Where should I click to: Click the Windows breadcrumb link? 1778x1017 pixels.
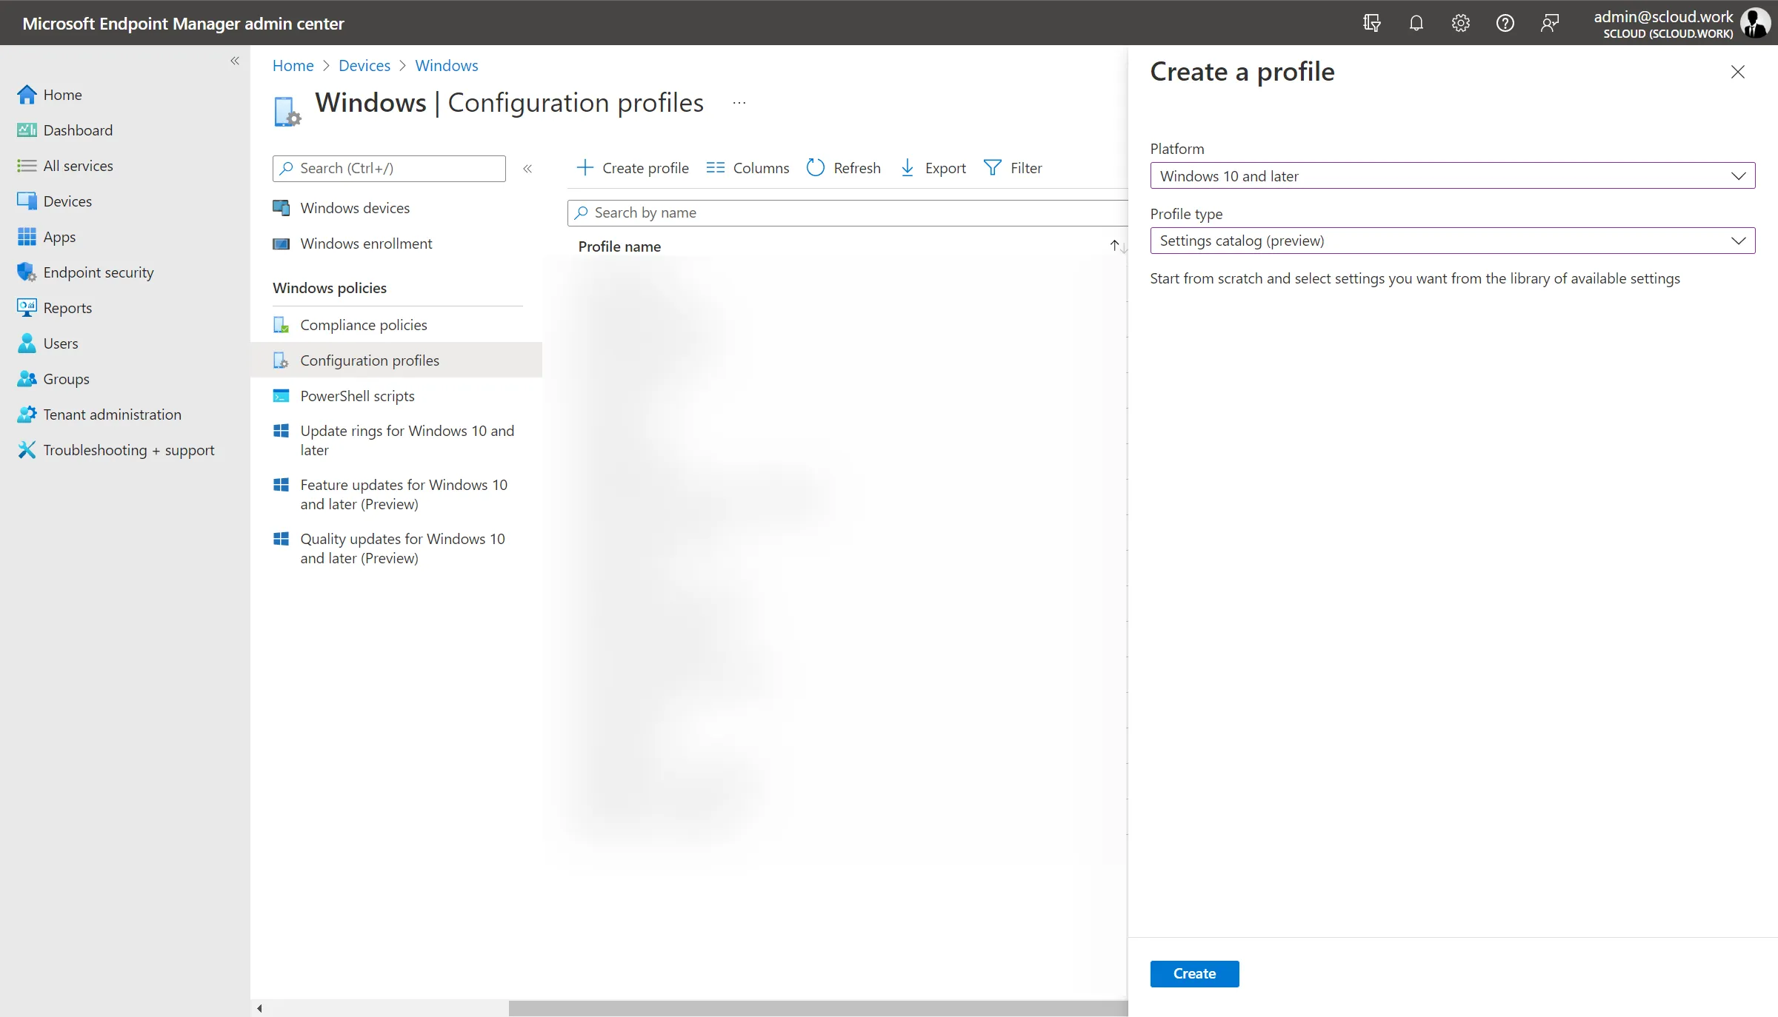(447, 65)
